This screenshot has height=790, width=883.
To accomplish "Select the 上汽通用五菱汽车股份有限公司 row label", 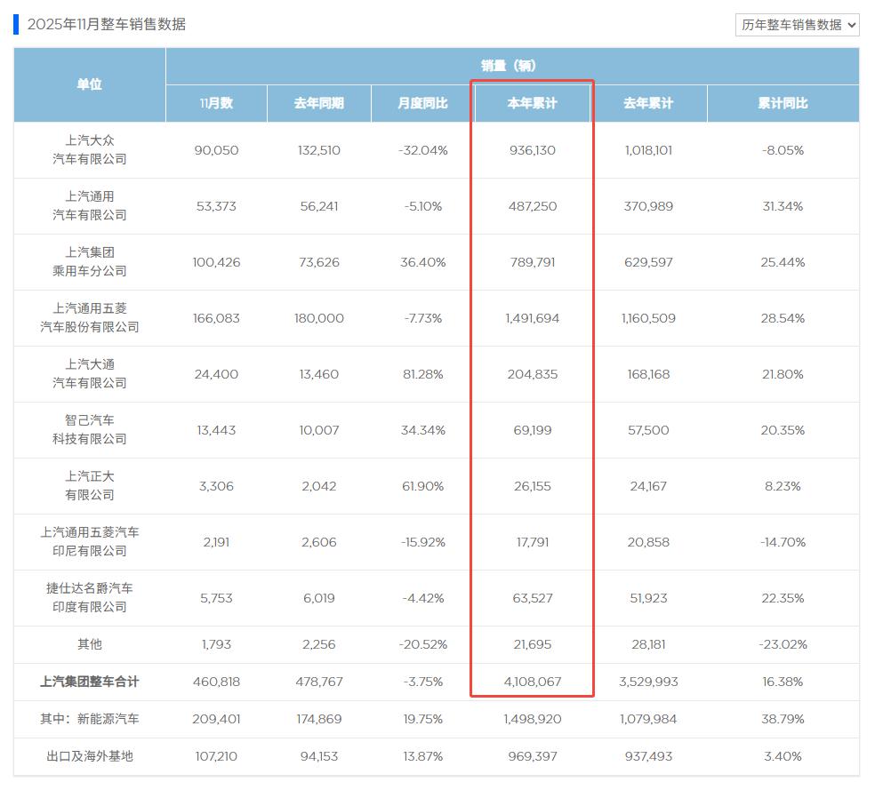I will [x=89, y=318].
